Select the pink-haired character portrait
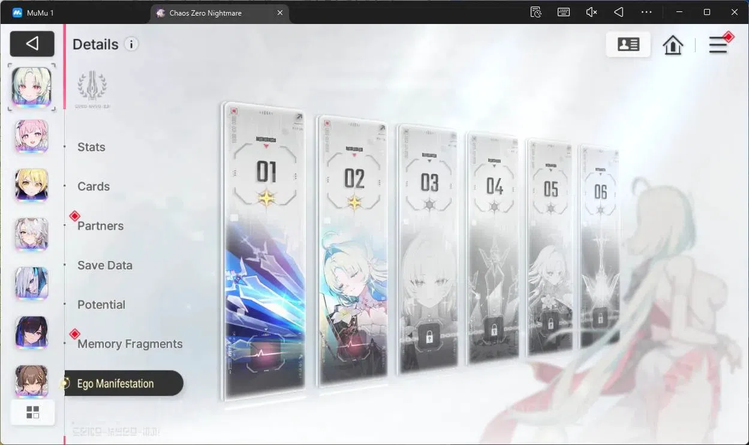This screenshot has height=445, width=749. 32,137
